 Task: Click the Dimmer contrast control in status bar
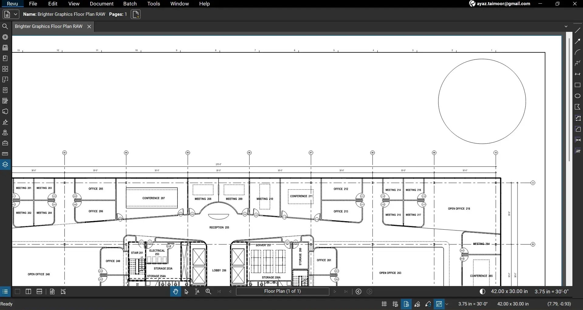pyautogui.click(x=482, y=291)
